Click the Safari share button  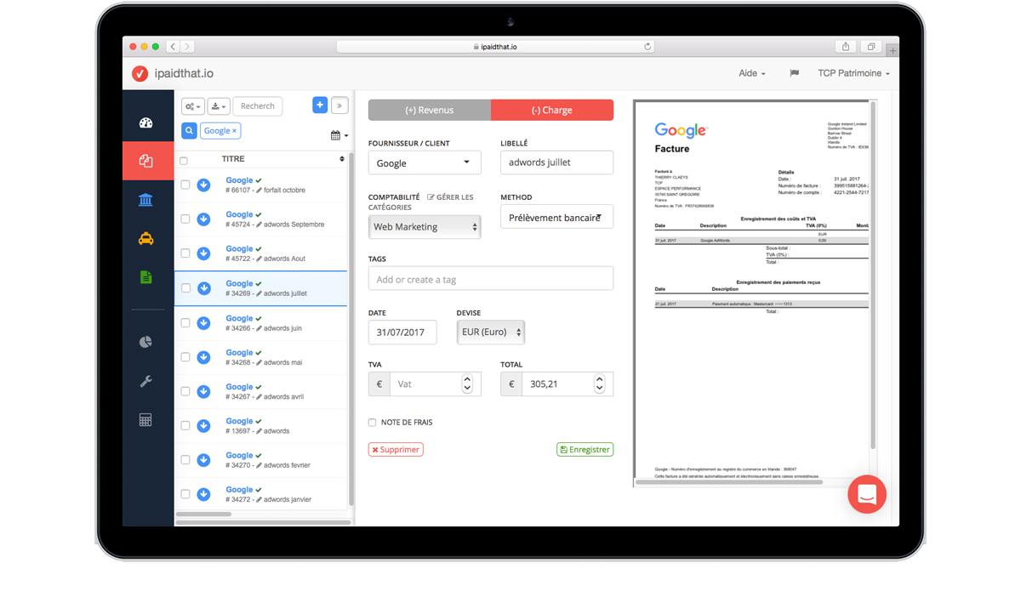(846, 47)
